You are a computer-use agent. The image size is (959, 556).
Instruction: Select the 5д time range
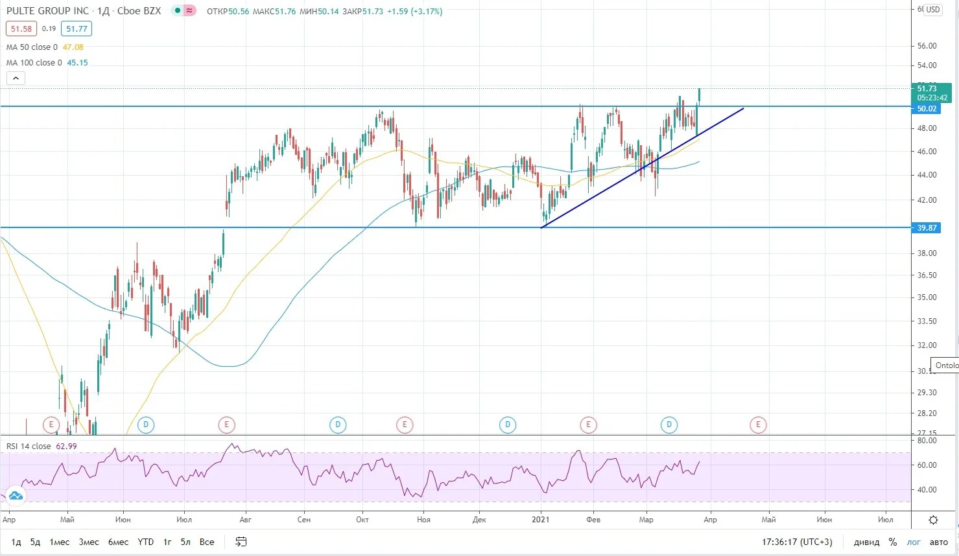(35, 542)
